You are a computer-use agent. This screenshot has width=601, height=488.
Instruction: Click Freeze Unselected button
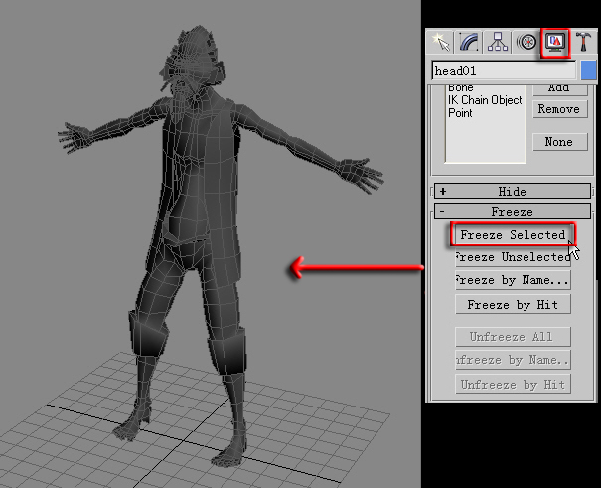pos(513,257)
